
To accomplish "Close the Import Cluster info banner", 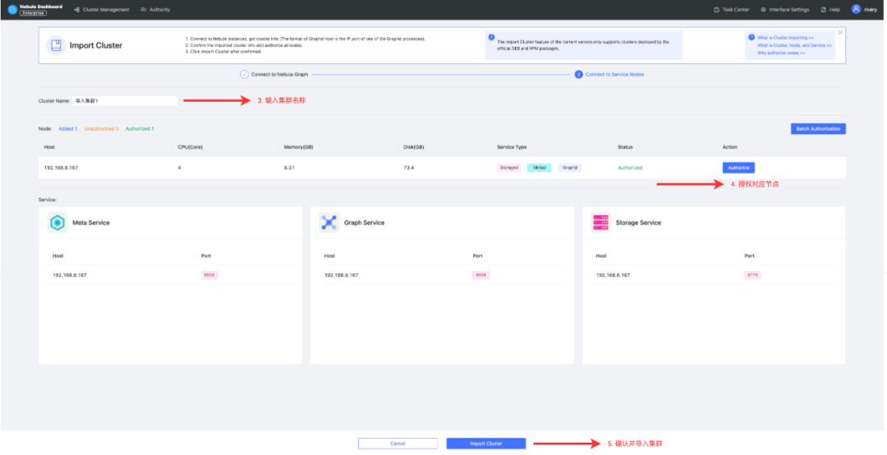I will pos(840,32).
